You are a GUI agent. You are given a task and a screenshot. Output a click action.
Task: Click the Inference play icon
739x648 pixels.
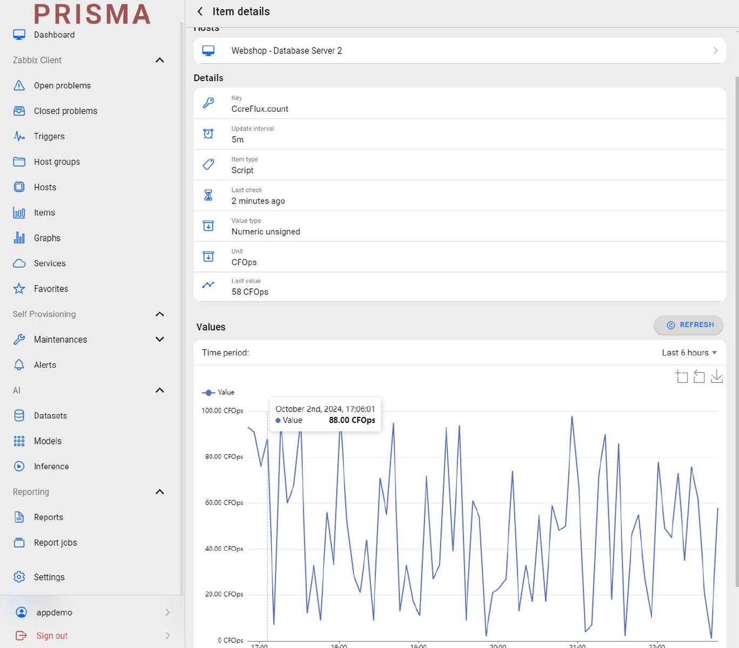tap(19, 466)
